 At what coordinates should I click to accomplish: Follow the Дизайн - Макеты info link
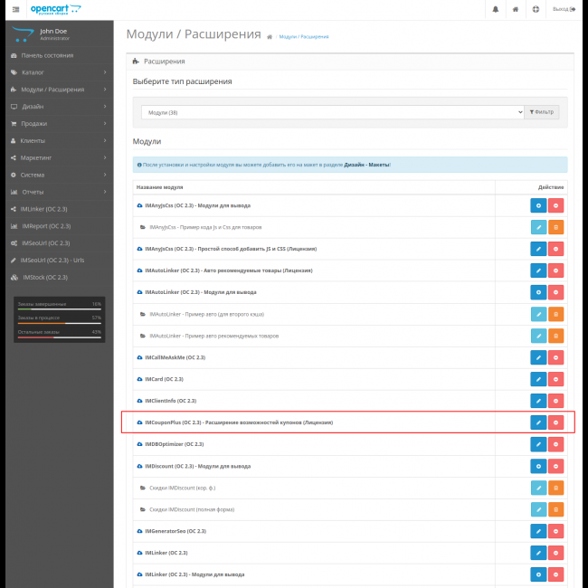(366, 165)
